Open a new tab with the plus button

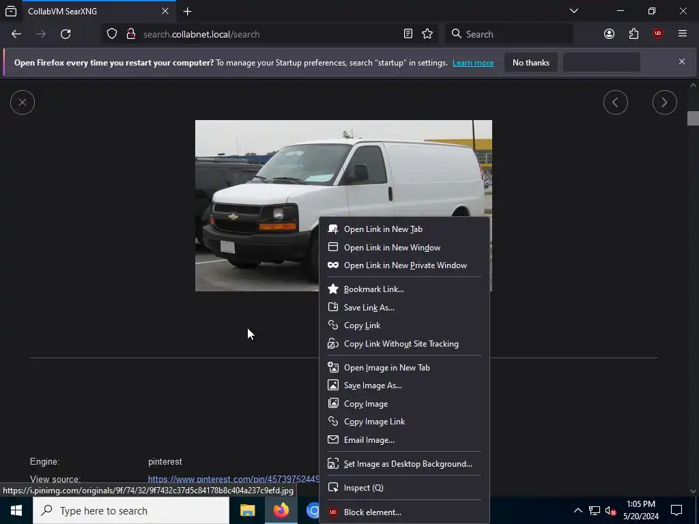click(188, 12)
